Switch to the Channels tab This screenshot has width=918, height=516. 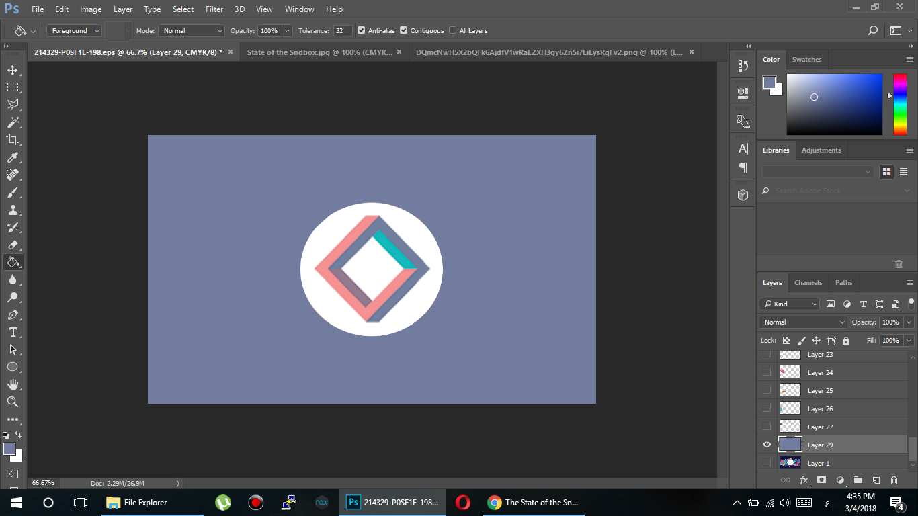tap(808, 282)
